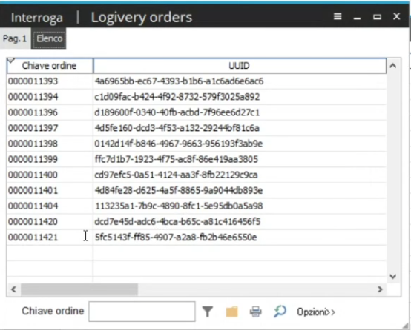Click the horizontal scrollbar right arrow
The height and width of the screenshot is (330, 411).
click(380, 289)
